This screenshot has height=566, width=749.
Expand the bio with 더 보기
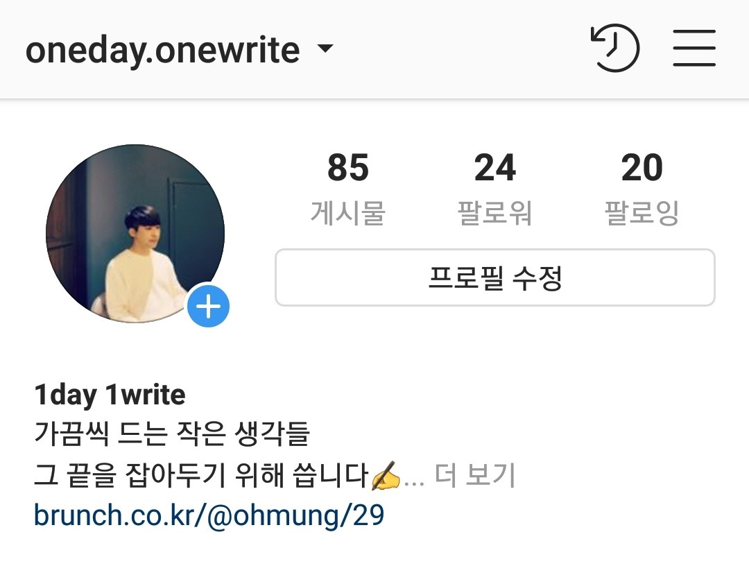tap(475, 474)
